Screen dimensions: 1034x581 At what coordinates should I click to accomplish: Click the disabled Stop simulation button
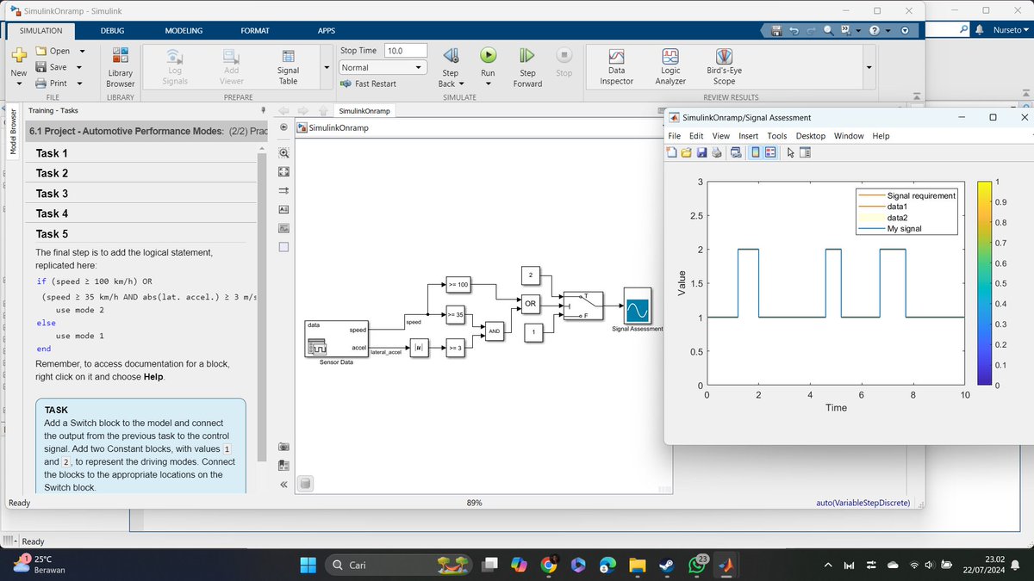[x=564, y=63]
